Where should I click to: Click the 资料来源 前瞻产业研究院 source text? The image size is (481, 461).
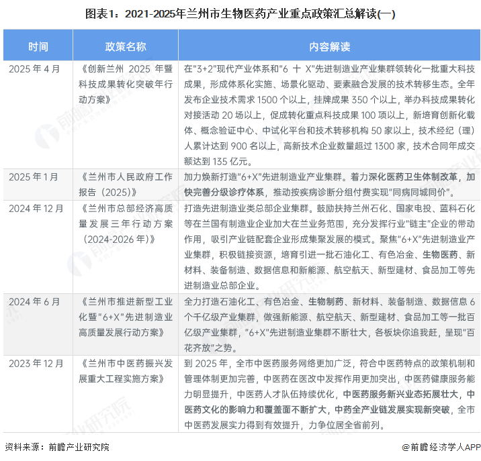coord(57,448)
